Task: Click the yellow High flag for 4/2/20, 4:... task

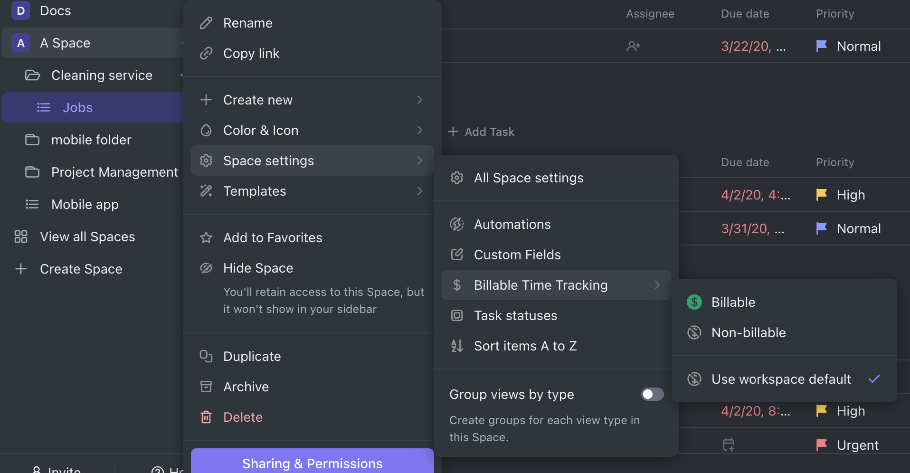Action: 822,195
